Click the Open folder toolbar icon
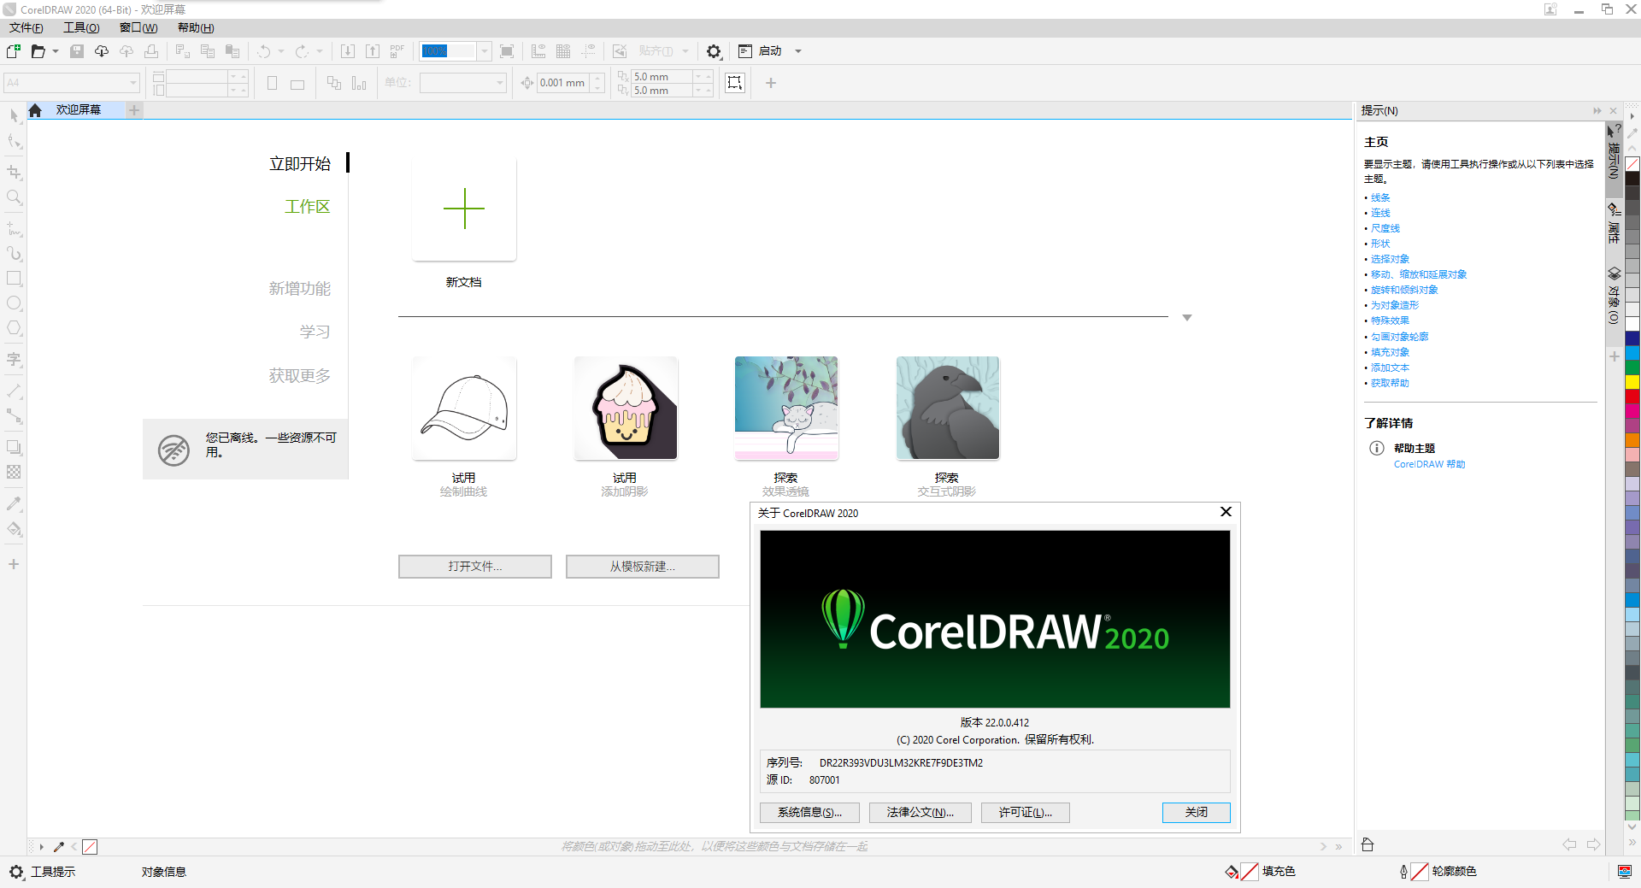Screen dimensions: 1641x888 click(x=38, y=51)
